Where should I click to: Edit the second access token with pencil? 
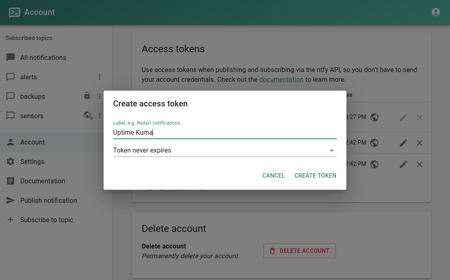click(x=403, y=143)
